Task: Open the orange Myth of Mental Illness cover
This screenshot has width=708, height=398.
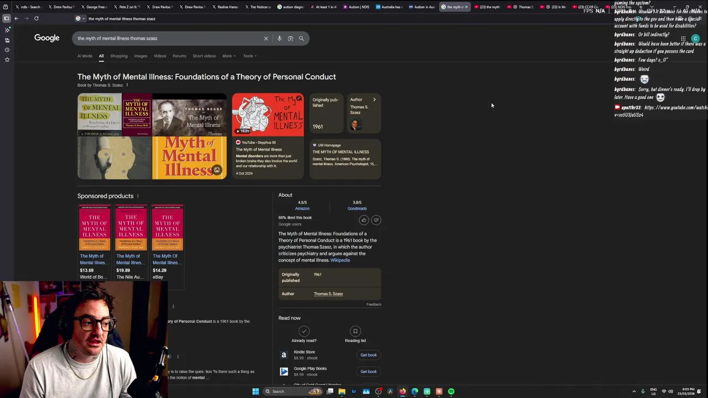Action: click(x=189, y=158)
